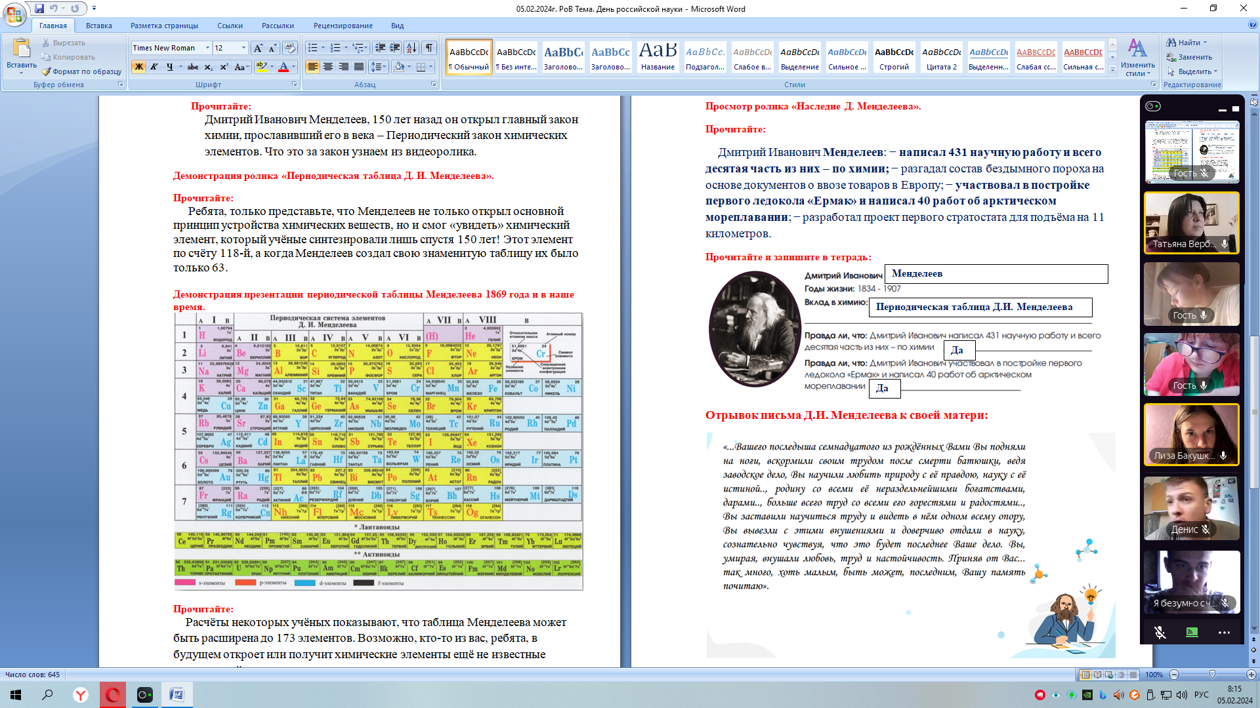Open the font size dropdown

(243, 48)
